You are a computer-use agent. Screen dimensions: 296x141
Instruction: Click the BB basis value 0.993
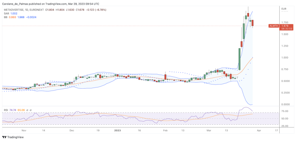pos(13,17)
